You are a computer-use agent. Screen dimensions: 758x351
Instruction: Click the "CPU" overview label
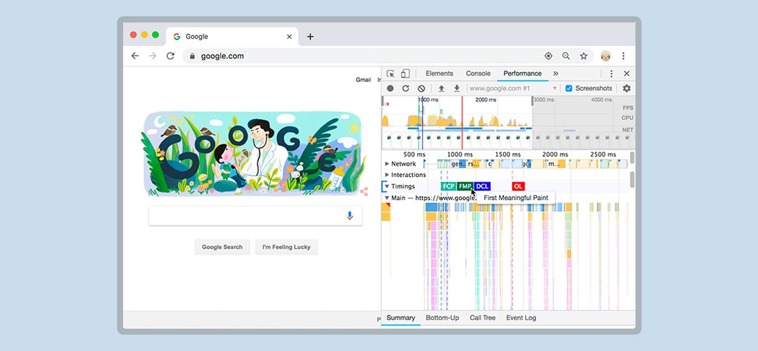click(627, 118)
